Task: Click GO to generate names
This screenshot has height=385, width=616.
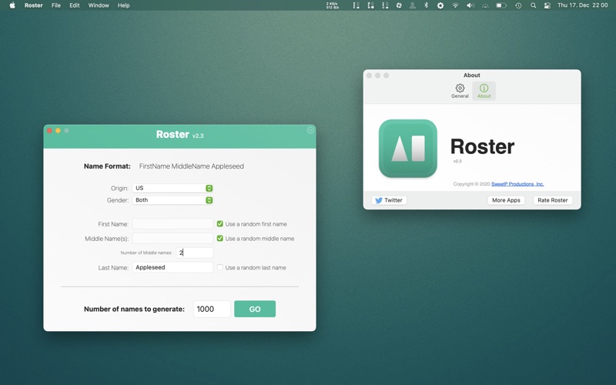Action: coord(255,310)
